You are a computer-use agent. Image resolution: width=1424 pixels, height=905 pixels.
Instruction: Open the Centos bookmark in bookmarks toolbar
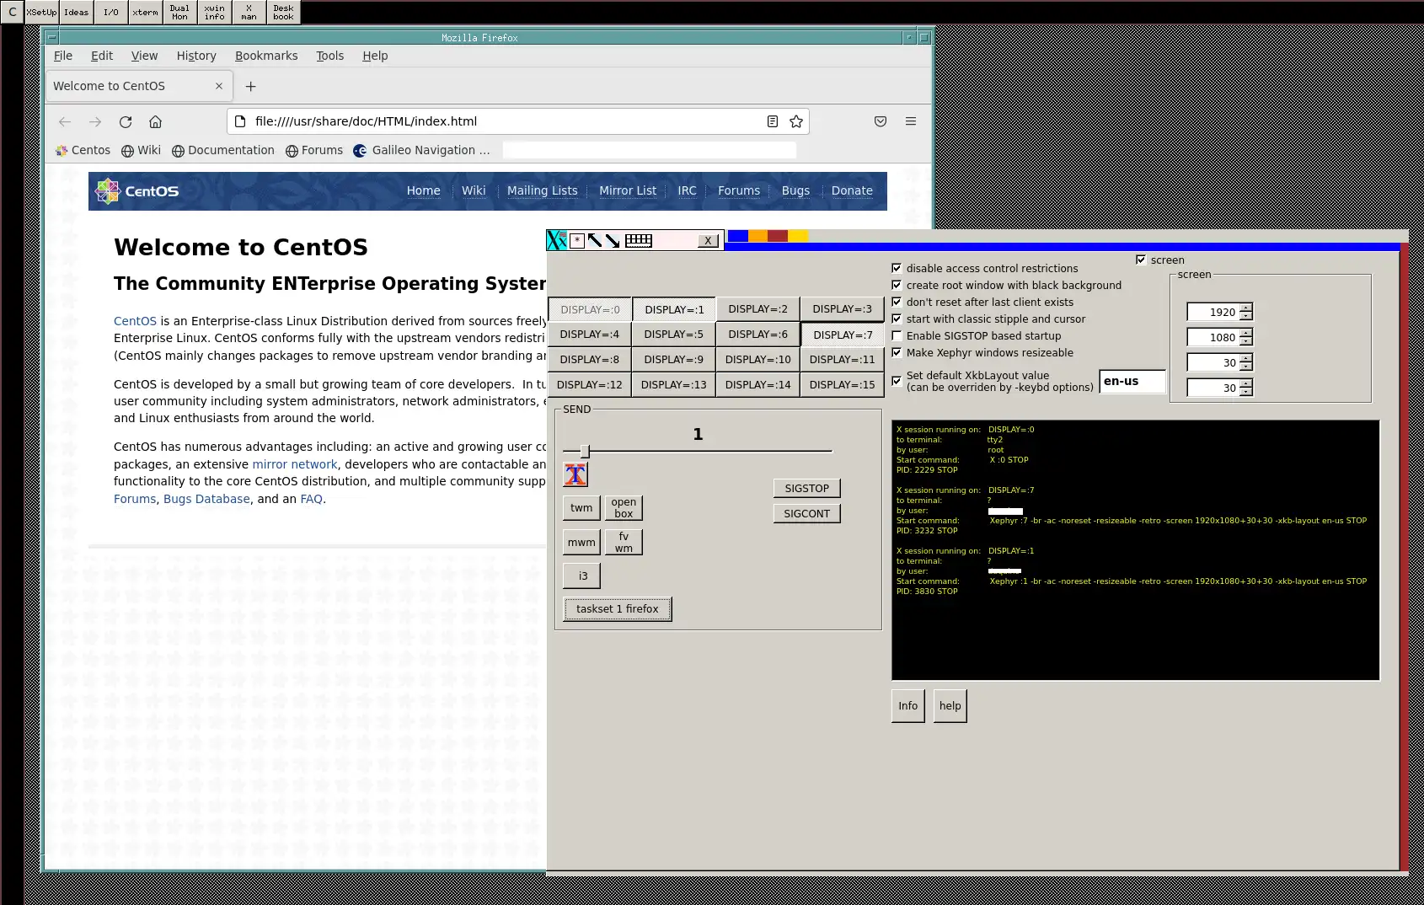coord(83,150)
